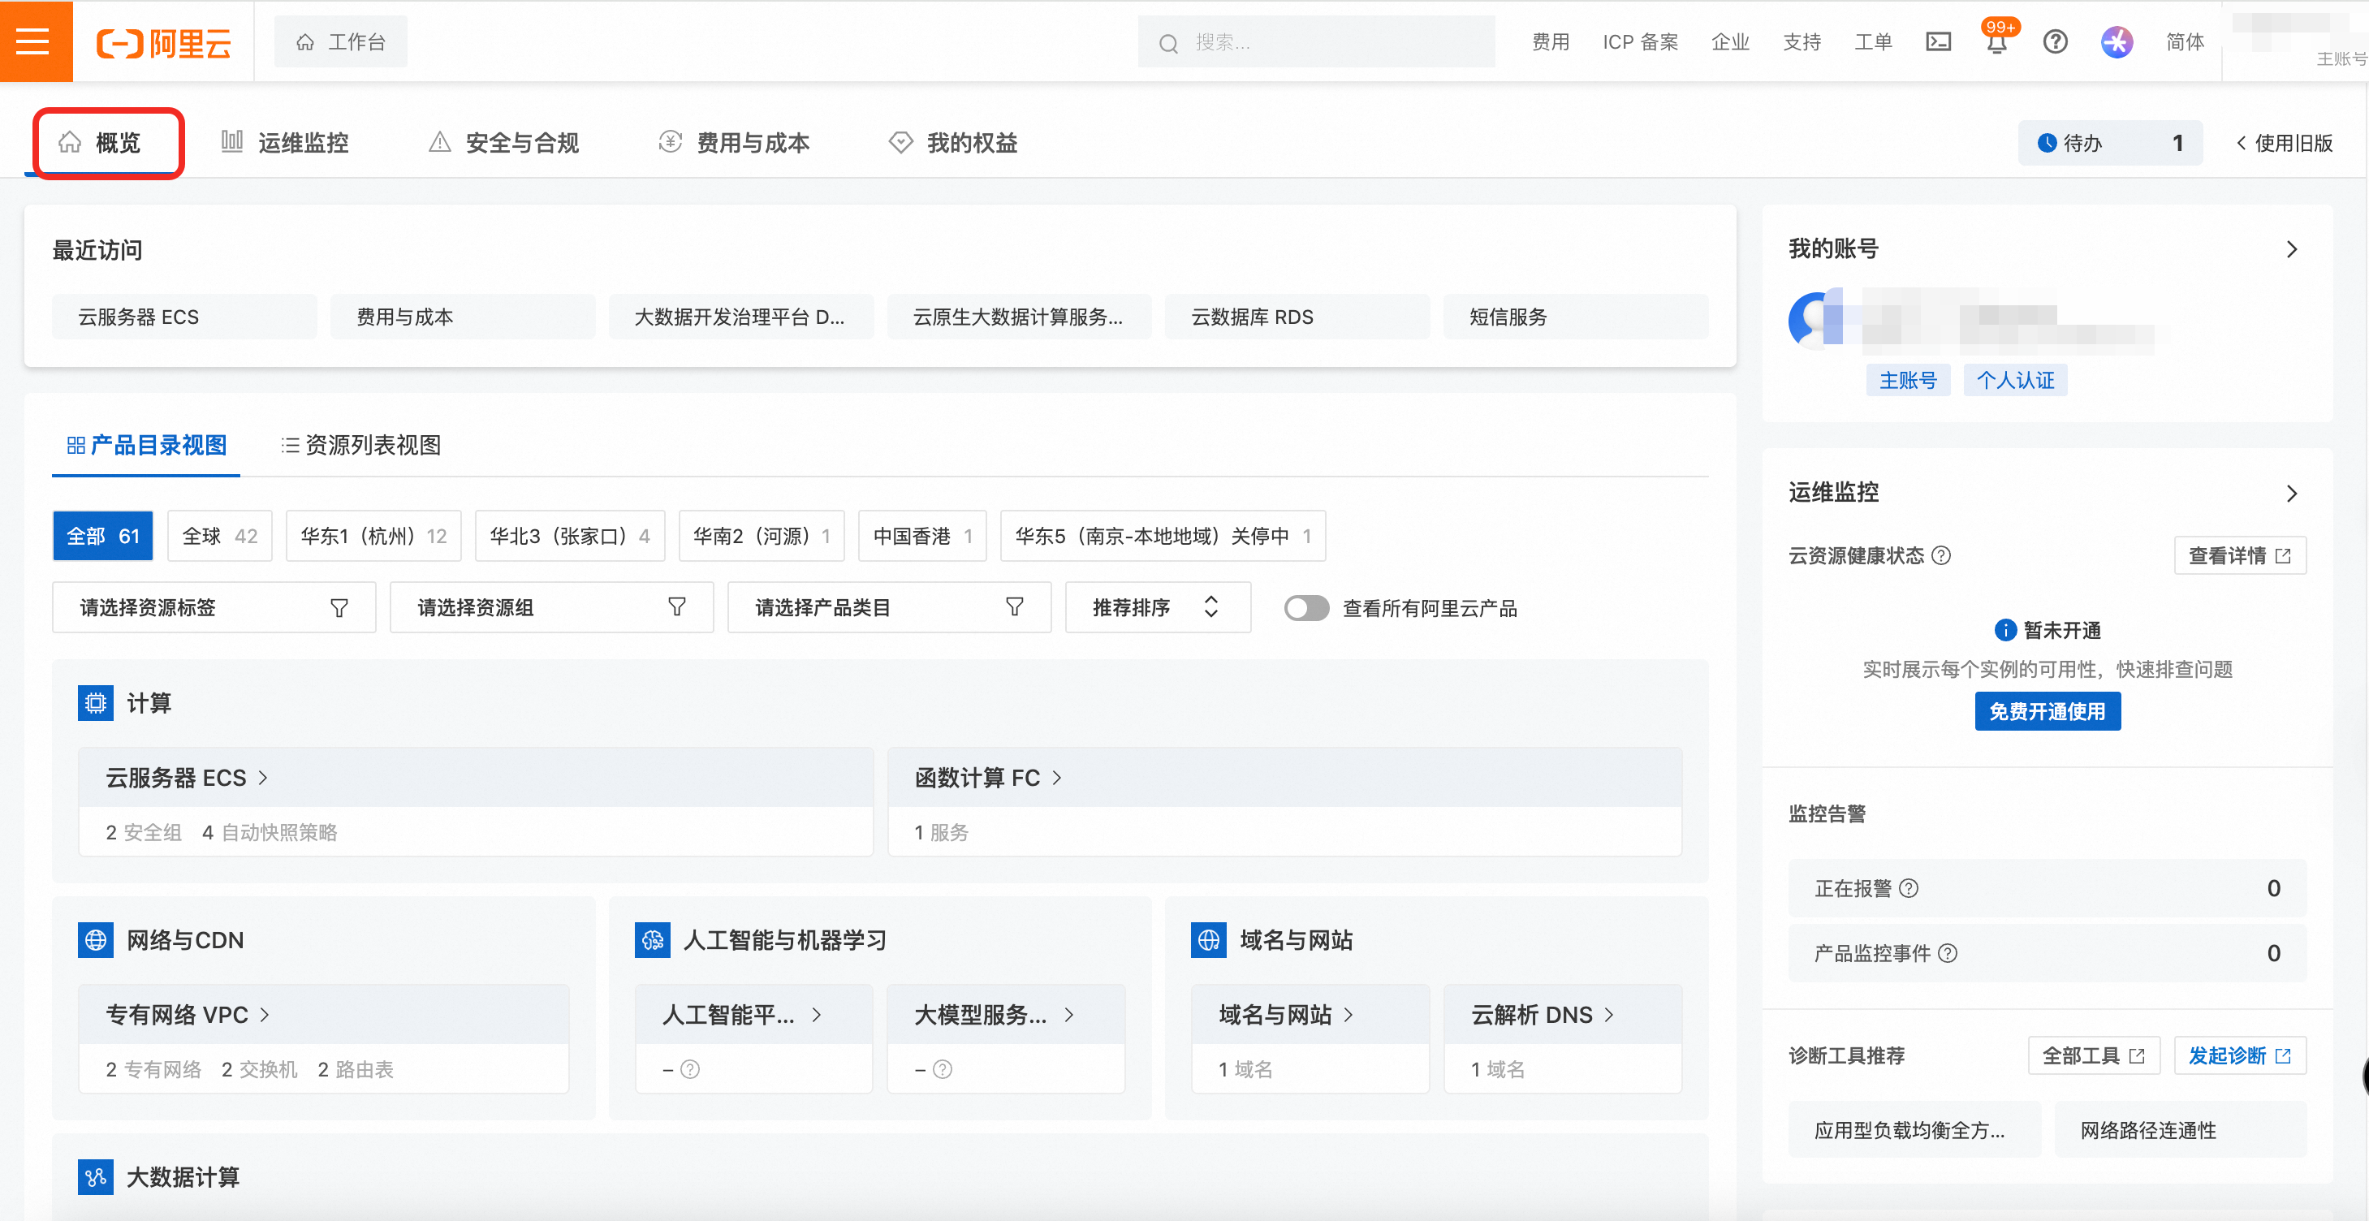Open the 请选择产品类目 dropdown
This screenshot has height=1221, width=2369.
888,608
